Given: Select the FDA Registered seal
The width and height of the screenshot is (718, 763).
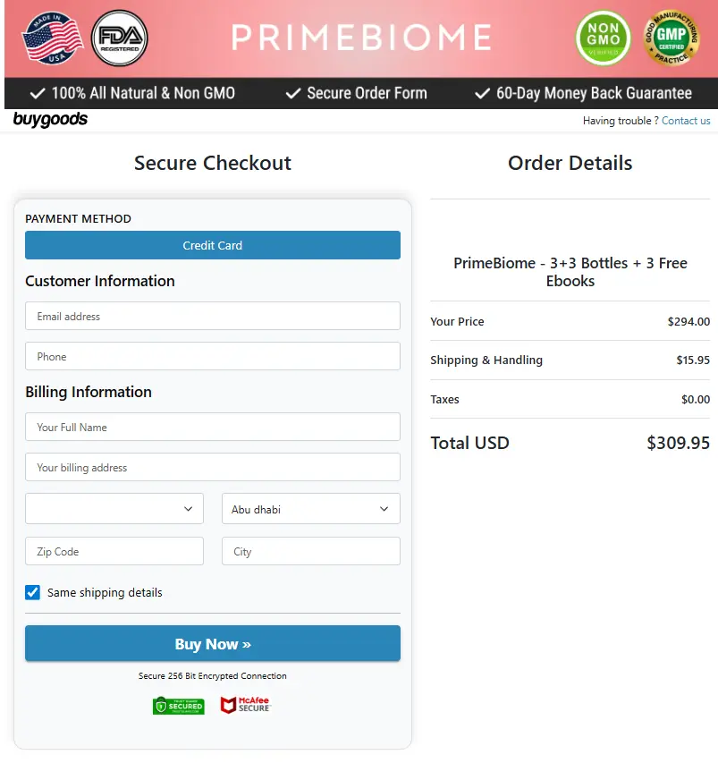Looking at the screenshot, I should 120,38.
